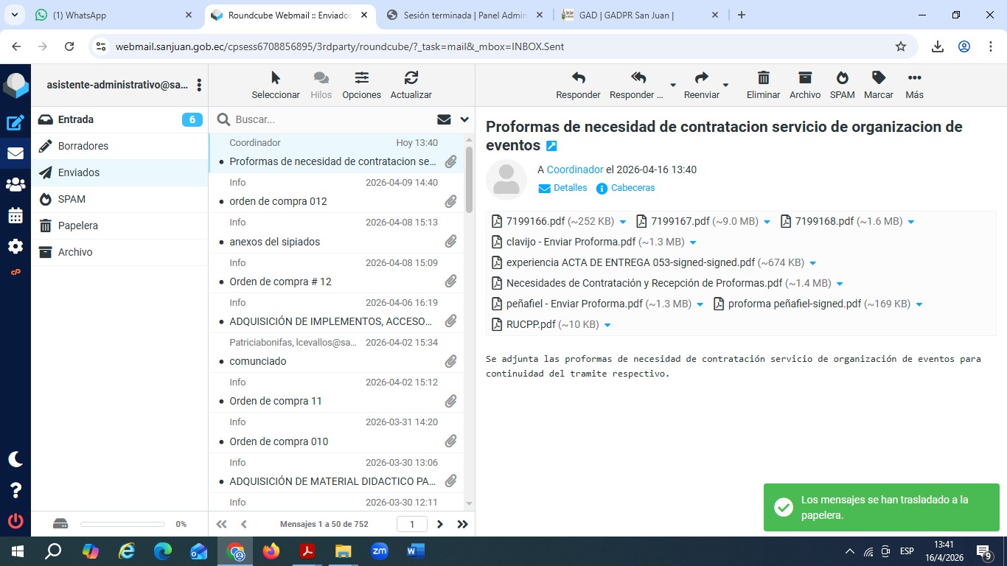The height and width of the screenshot is (566, 1007).
Task: Mark message as SPAM in toolbar
Action: [x=842, y=78]
